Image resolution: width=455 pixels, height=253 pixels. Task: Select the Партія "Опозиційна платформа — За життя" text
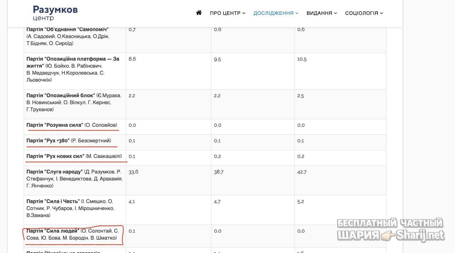73,62
